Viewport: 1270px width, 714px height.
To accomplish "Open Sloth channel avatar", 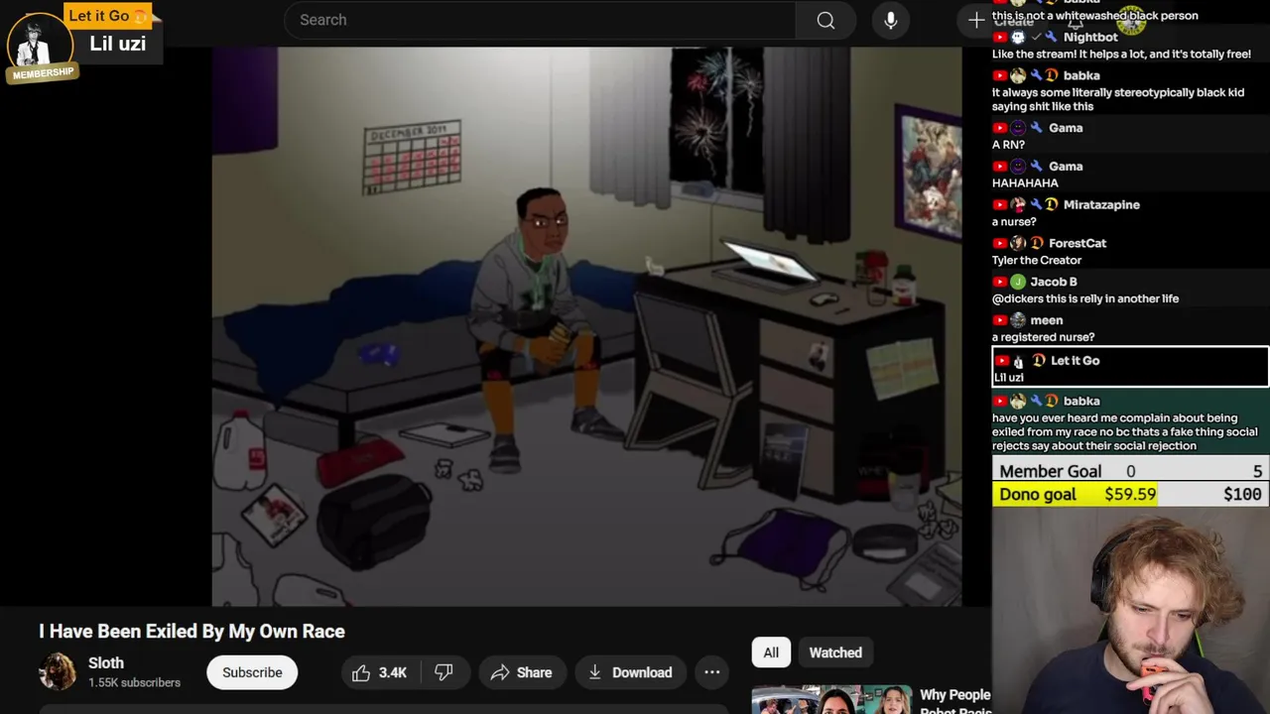I will pos(58,671).
